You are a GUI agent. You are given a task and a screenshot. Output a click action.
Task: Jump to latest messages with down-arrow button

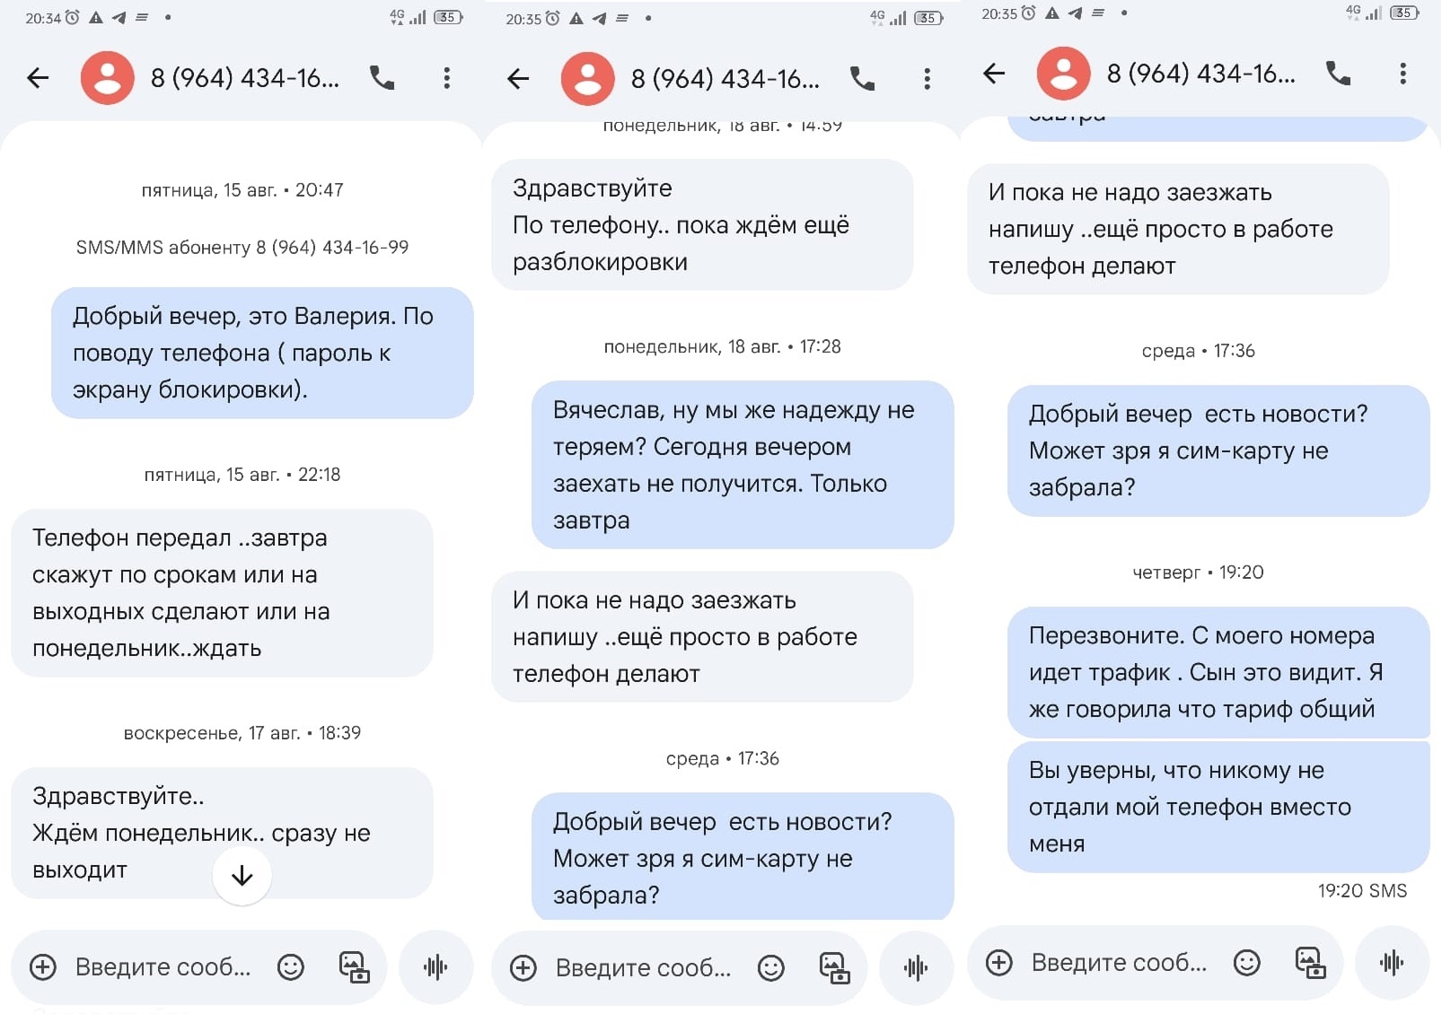[242, 876]
